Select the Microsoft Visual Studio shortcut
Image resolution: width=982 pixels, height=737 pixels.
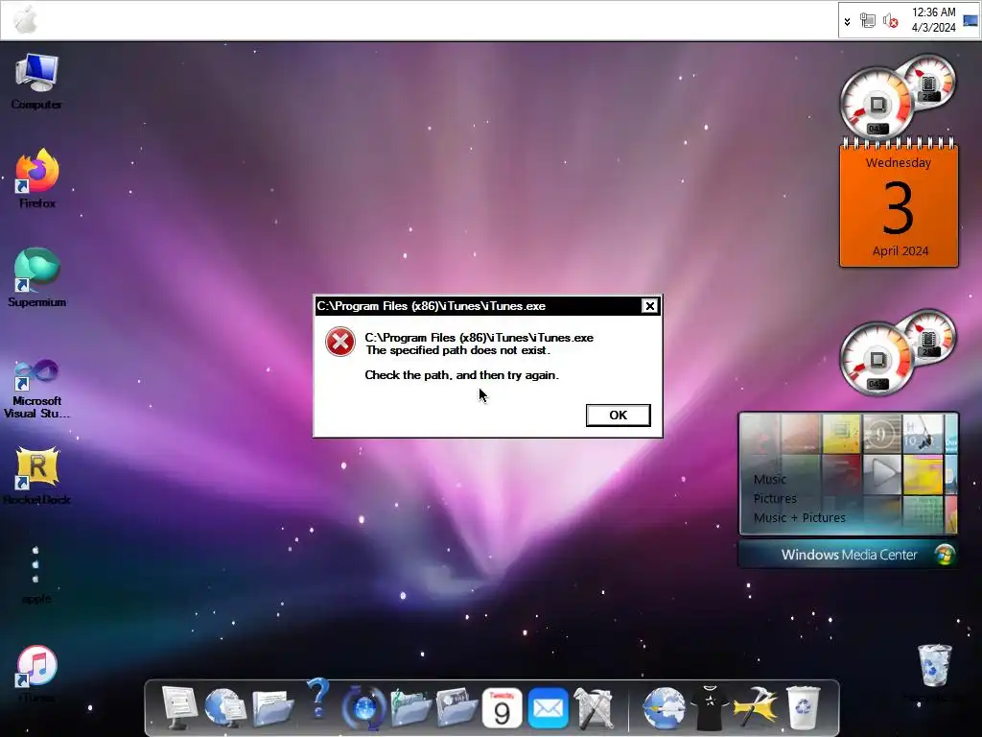[36, 389]
